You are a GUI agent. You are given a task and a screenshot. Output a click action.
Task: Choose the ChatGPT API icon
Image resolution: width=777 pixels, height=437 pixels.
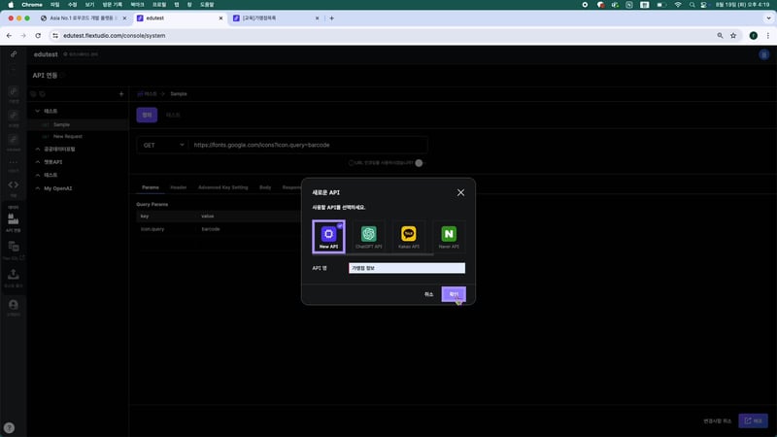click(368, 236)
